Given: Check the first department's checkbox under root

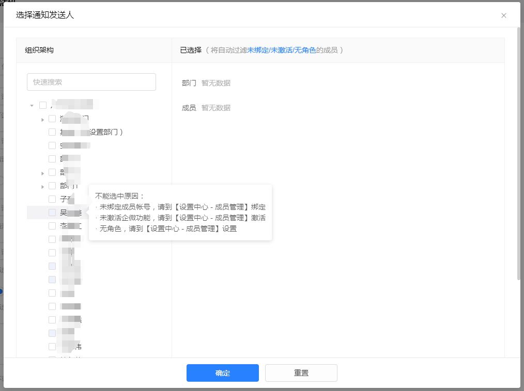Looking at the screenshot, I should pos(52,119).
